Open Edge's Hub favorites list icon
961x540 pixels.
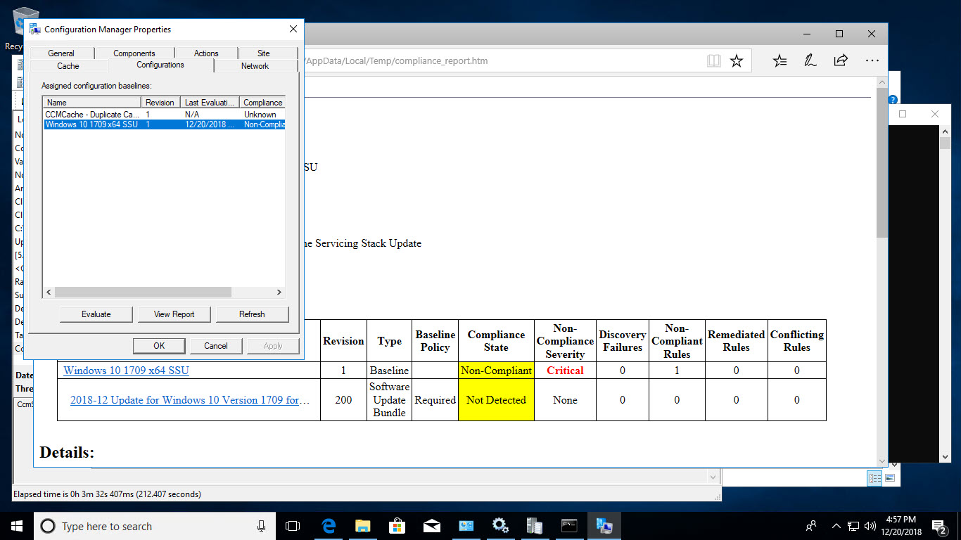point(779,60)
